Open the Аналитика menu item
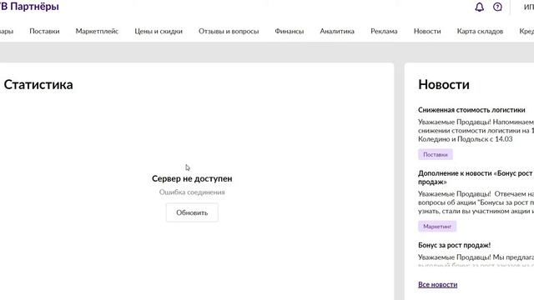The image size is (534, 300). pos(337,31)
